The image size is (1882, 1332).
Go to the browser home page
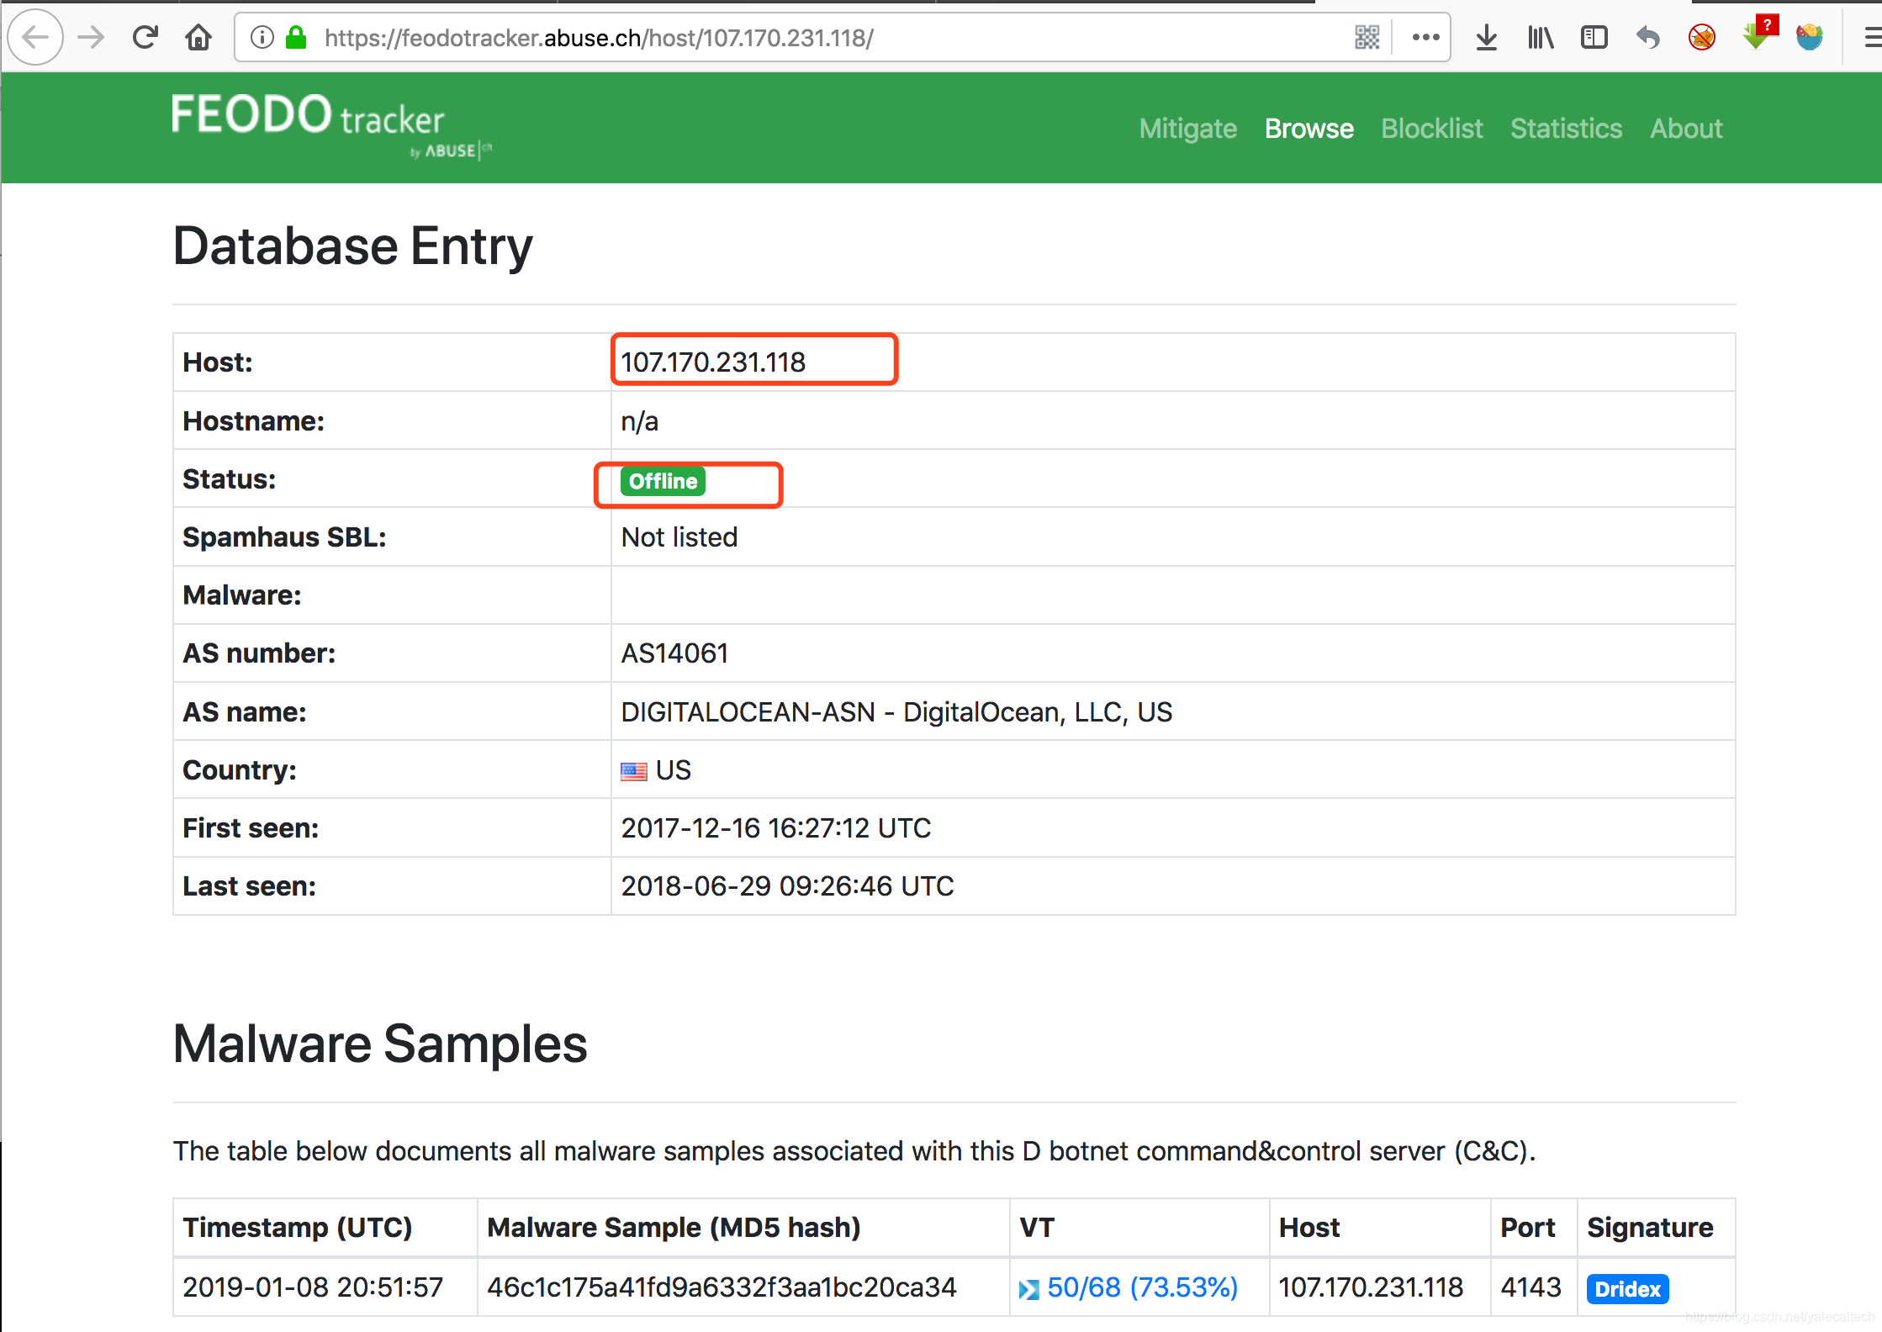click(198, 38)
